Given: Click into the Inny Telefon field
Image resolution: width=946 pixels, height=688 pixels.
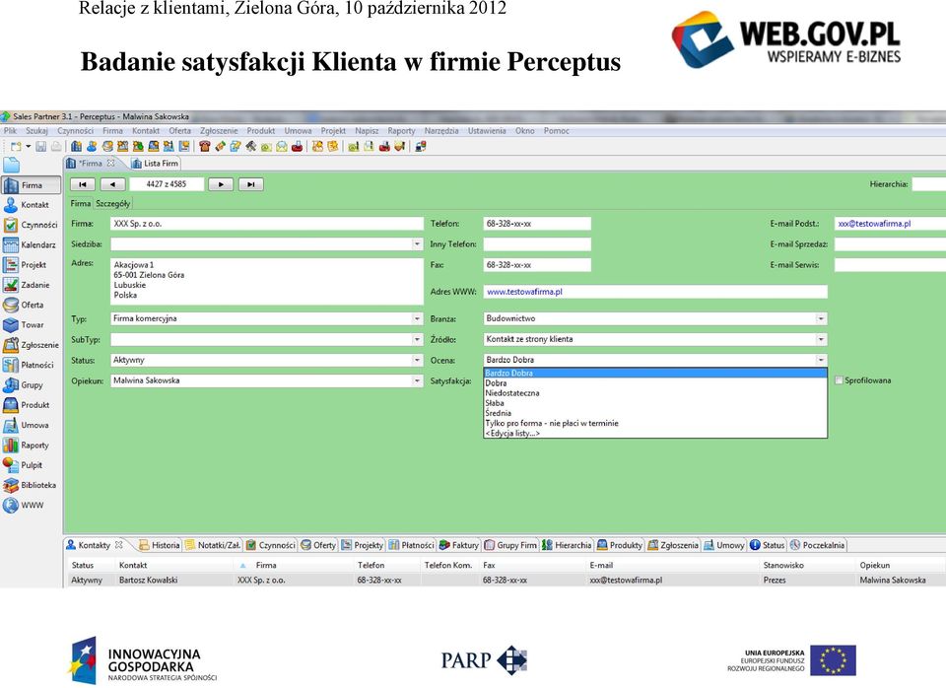Looking at the screenshot, I should [537, 243].
